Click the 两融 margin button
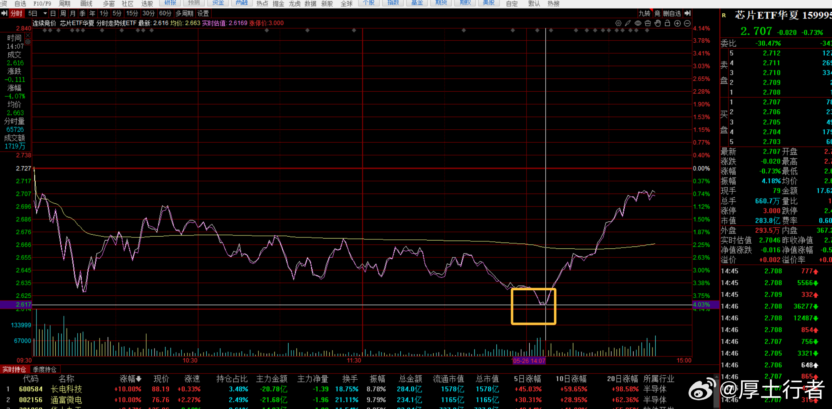832x409 pixels. click(242, 3)
